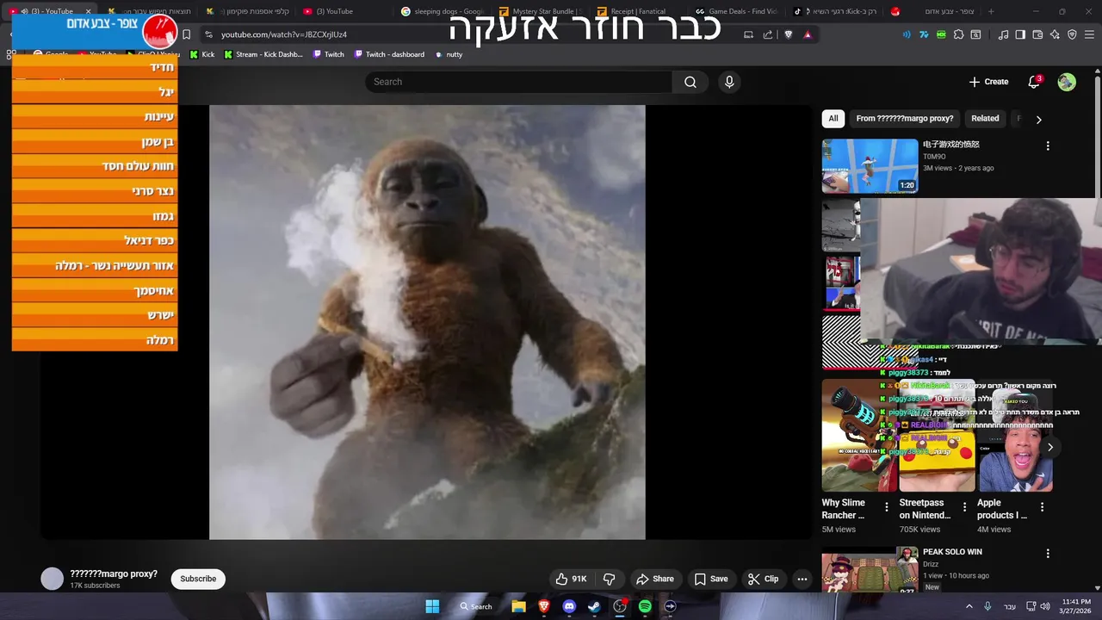Dislike the video with thumbs-down icon
The image size is (1102, 620).
click(610, 579)
